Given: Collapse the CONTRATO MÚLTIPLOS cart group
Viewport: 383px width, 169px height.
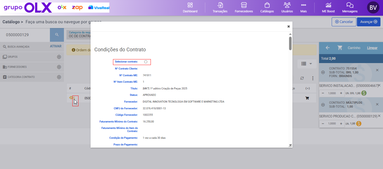Looking at the screenshot, I should point(323,105).
